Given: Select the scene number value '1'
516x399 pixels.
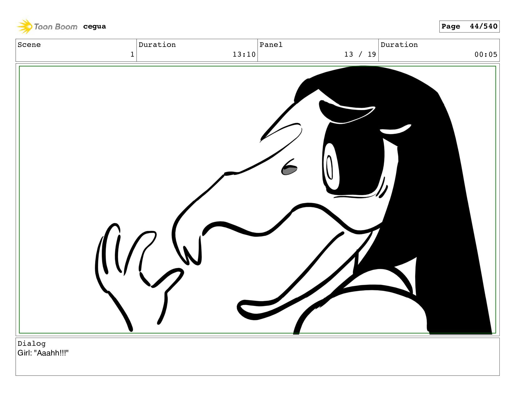Looking at the screenshot, I should [x=132, y=54].
